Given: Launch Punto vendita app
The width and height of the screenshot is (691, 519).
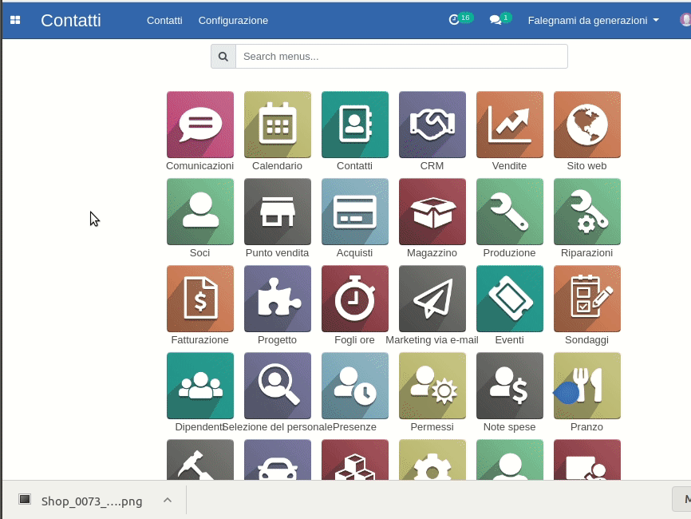Looking at the screenshot, I should [278, 212].
